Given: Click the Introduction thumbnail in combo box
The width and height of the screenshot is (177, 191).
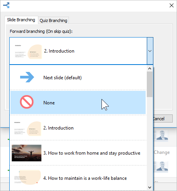Looking at the screenshot, I should [x=27, y=51].
